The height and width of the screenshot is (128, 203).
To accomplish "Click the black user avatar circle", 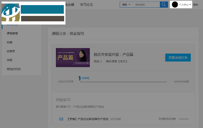I will coord(175,5).
